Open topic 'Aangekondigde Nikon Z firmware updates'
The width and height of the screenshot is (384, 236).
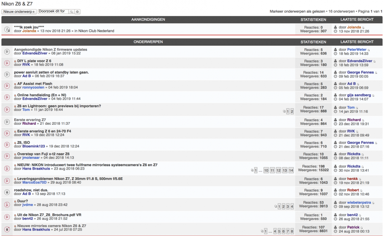[50, 50]
